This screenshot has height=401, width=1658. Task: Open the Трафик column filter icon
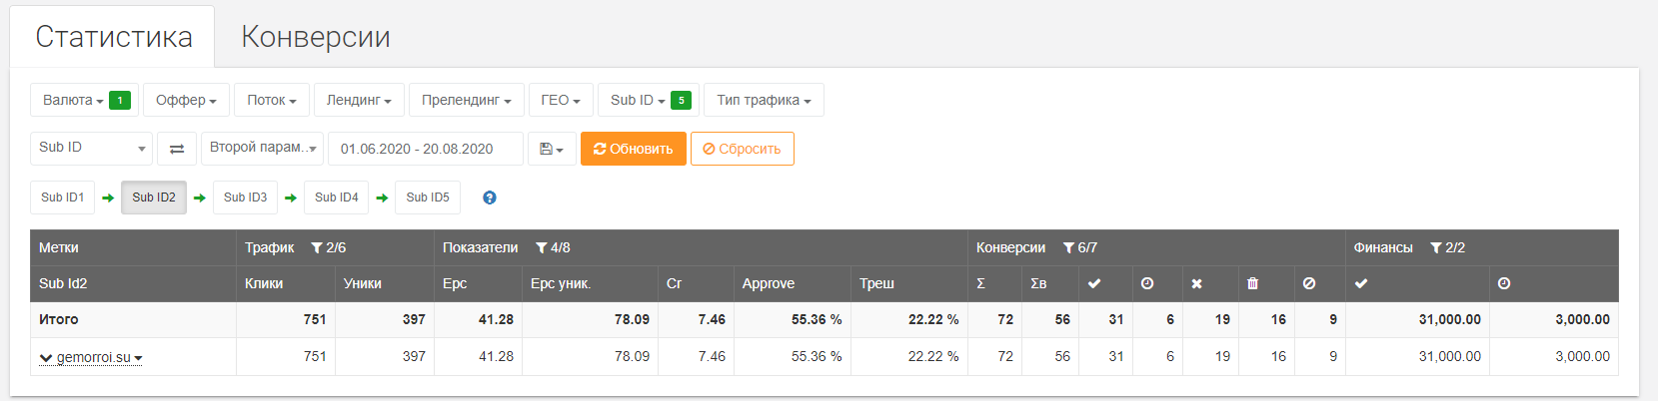click(x=317, y=247)
